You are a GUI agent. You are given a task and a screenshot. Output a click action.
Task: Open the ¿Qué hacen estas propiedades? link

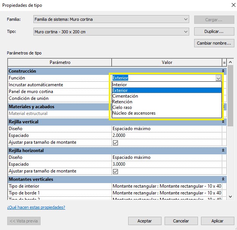click(x=36, y=207)
